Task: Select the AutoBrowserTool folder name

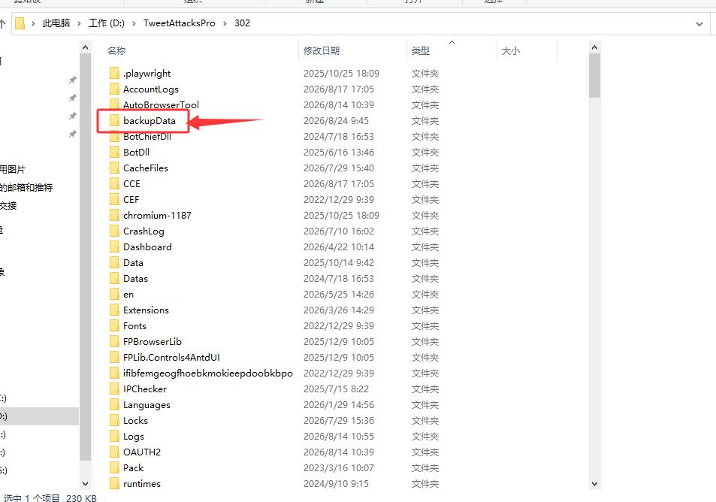Action: click(162, 105)
